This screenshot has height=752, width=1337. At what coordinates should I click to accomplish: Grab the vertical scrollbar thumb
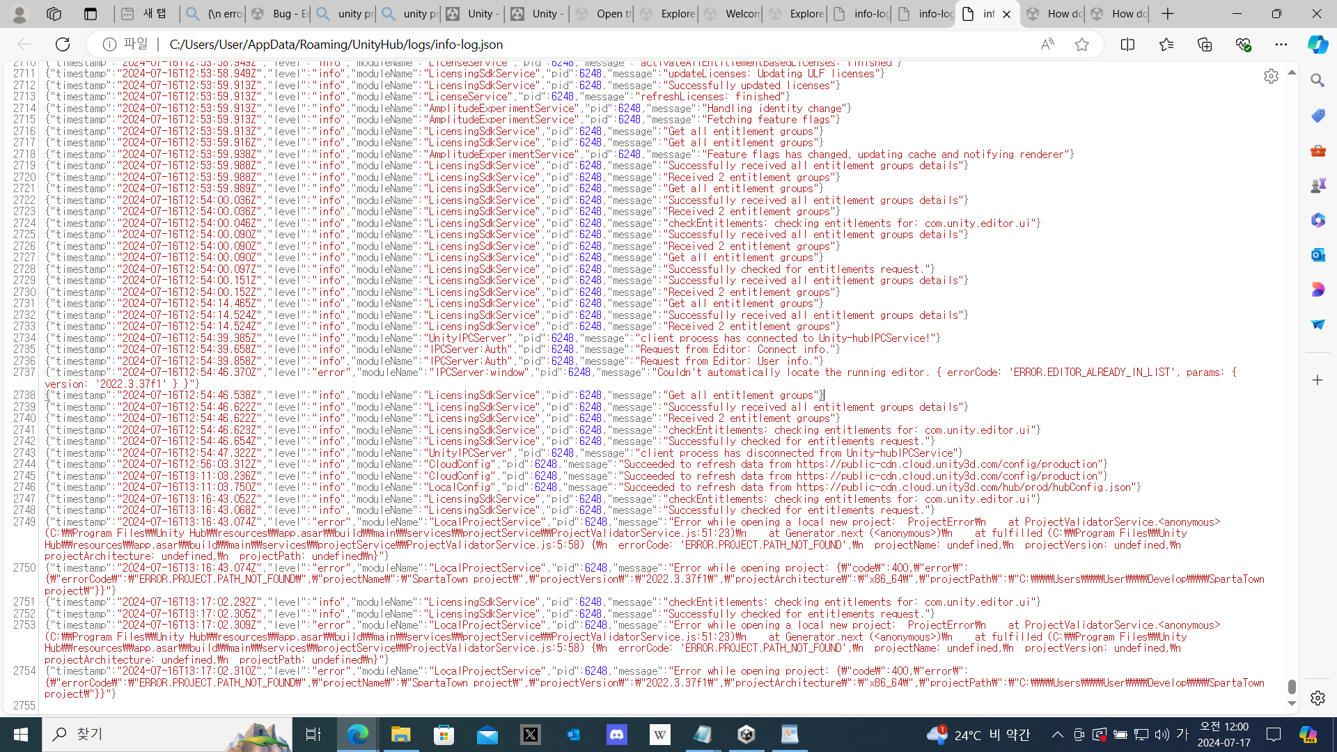click(x=1292, y=687)
